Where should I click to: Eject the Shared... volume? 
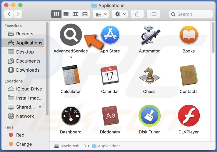click(x=40, y=107)
